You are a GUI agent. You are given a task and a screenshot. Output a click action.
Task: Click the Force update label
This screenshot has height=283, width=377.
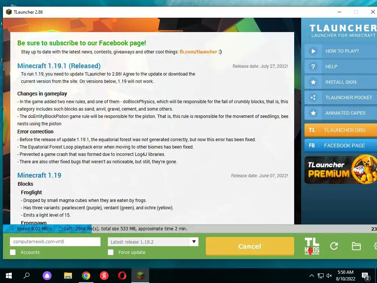click(132, 252)
